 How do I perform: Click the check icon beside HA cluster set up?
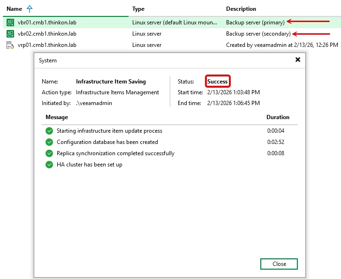[x=49, y=165]
